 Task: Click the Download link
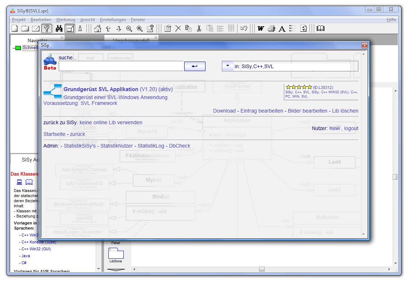[x=224, y=111]
